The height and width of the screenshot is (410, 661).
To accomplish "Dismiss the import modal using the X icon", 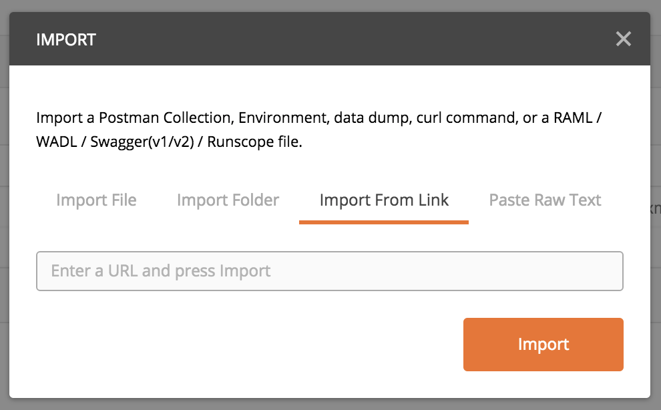I will pos(623,39).
